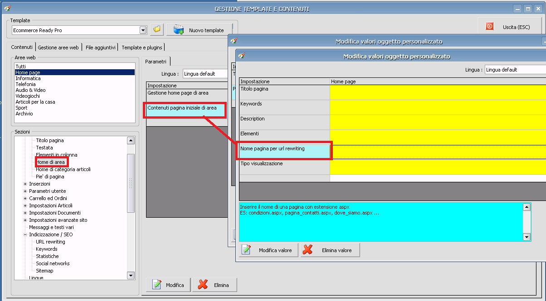The height and width of the screenshot is (301, 546).
Task: Select Home di categoria articoli item
Action: pyautogui.click(x=63, y=169)
